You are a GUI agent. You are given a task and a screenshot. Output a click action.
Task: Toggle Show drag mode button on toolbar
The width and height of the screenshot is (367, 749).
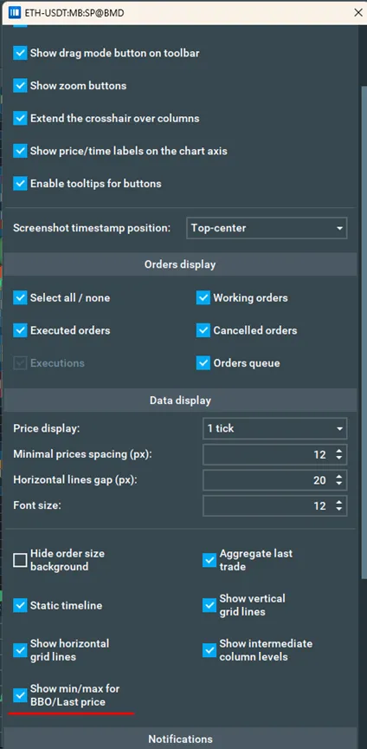tap(20, 53)
